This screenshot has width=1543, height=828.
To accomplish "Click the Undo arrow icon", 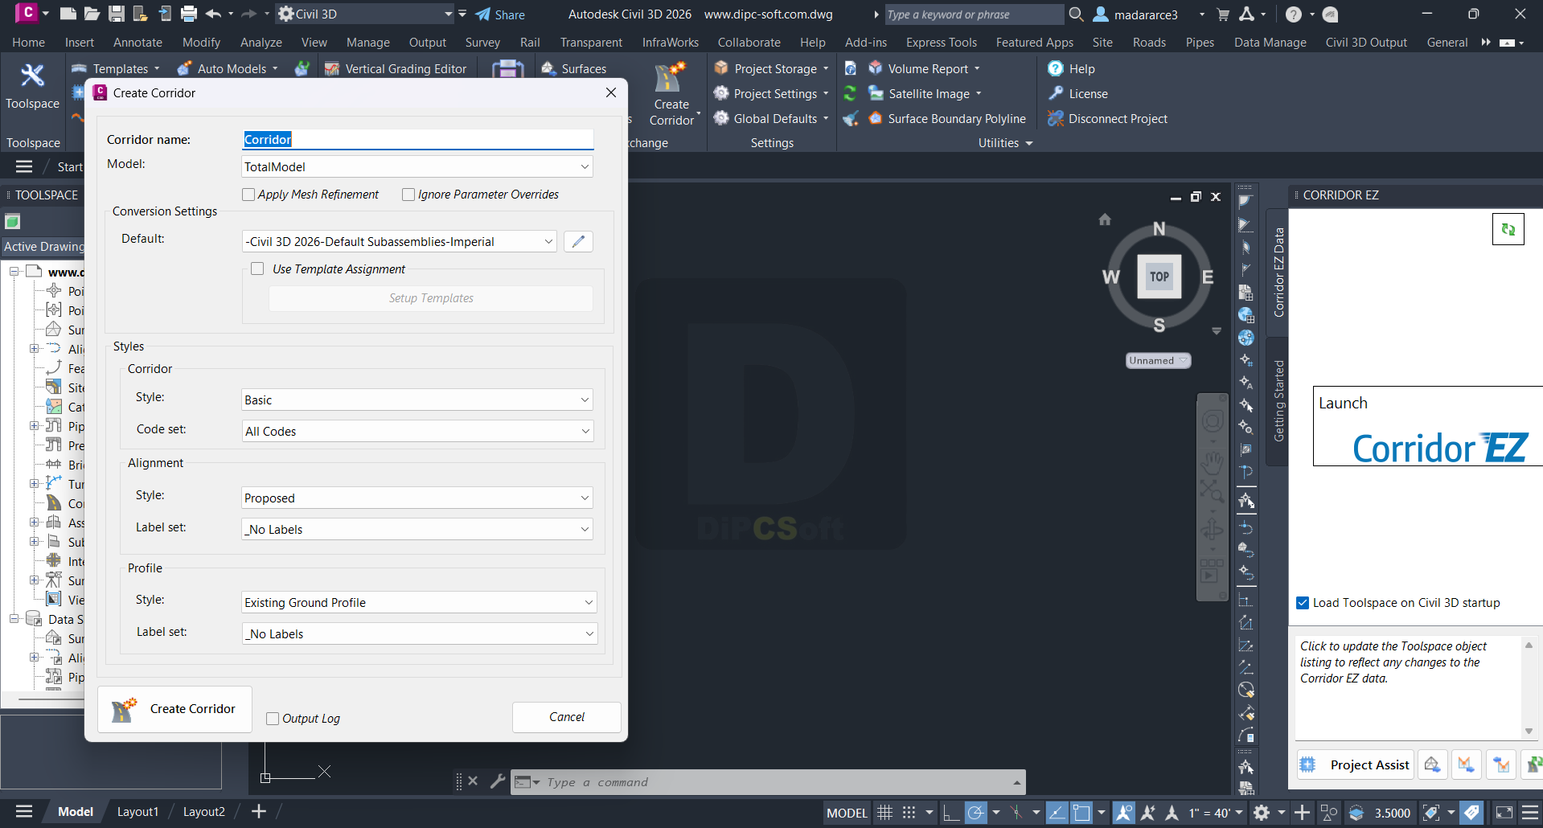I will pos(213,14).
